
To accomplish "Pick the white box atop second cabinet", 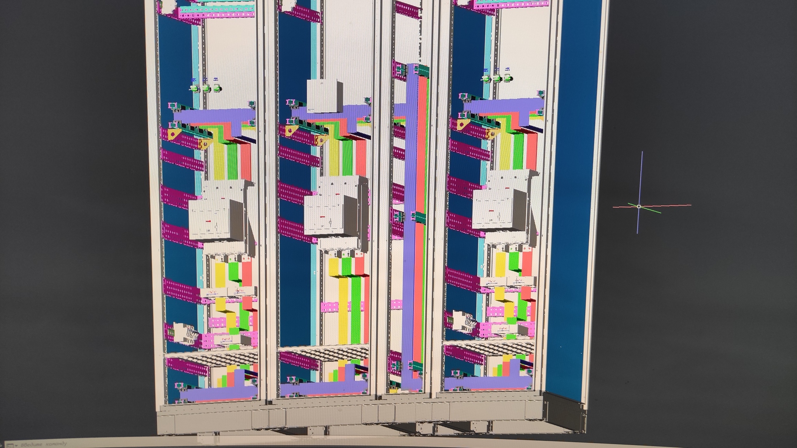I will click(x=322, y=96).
